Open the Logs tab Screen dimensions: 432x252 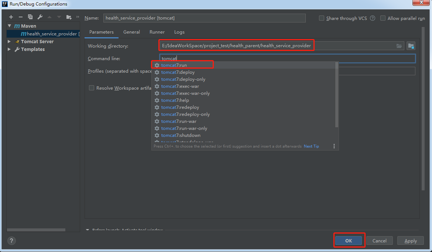[x=179, y=32]
